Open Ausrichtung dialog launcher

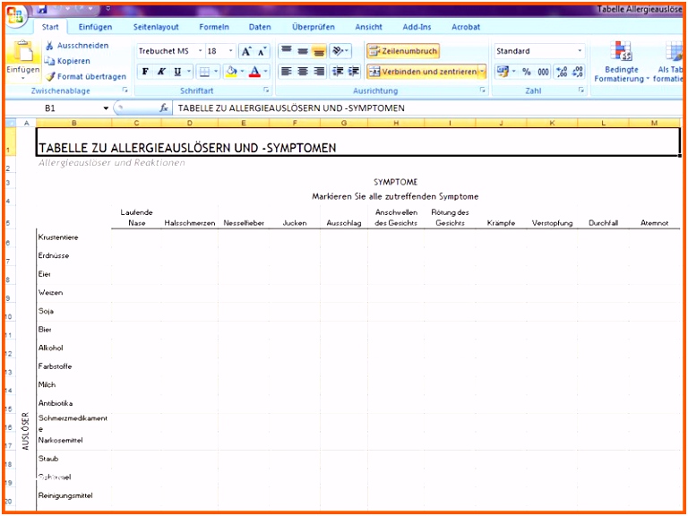pyautogui.click(x=483, y=90)
